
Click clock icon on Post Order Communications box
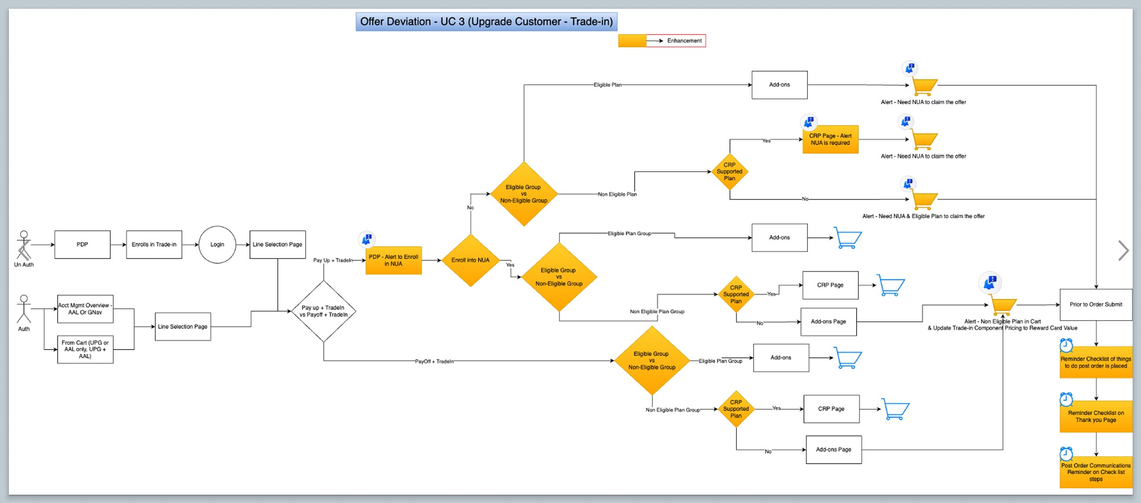(x=1066, y=454)
